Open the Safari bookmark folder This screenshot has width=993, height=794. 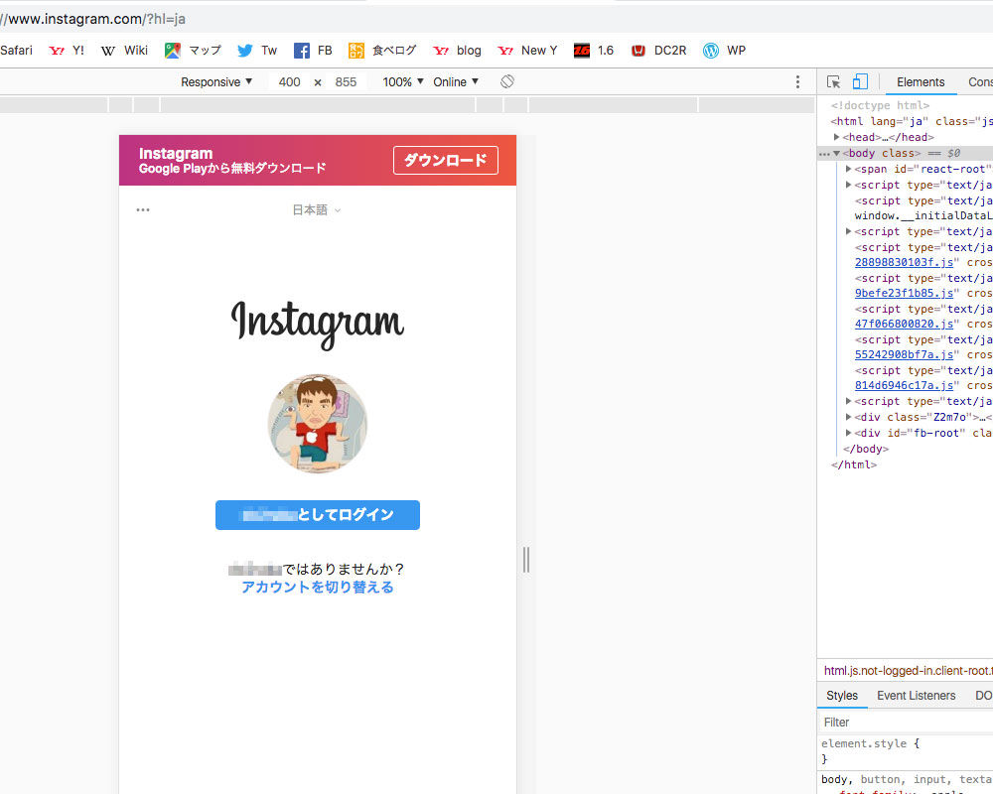pos(17,51)
